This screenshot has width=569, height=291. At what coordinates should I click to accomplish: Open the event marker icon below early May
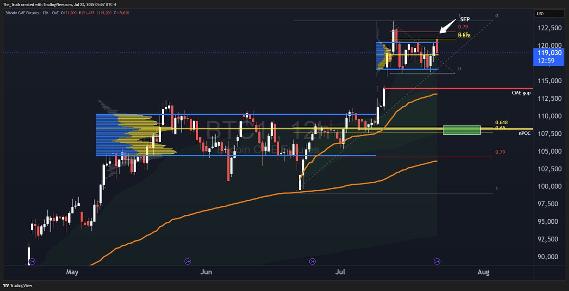tap(32, 261)
